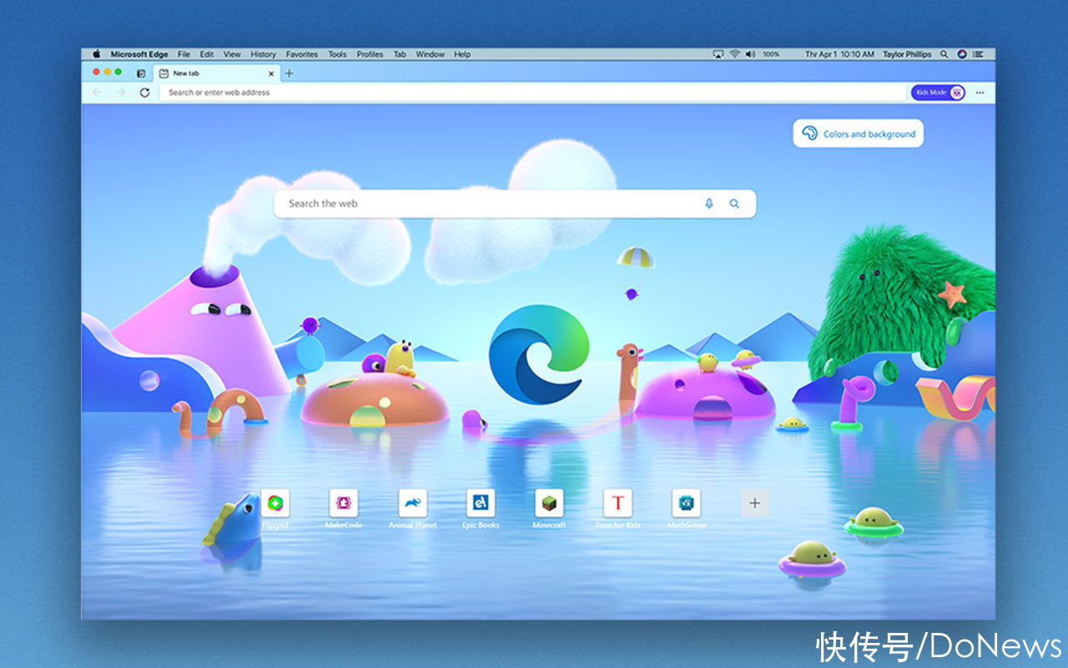1068x668 pixels.
Task: Open the Minecraft quick link tile
Action: 549,503
